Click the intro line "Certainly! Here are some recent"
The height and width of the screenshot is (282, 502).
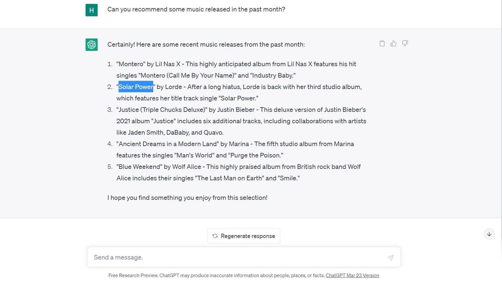point(206,44)
